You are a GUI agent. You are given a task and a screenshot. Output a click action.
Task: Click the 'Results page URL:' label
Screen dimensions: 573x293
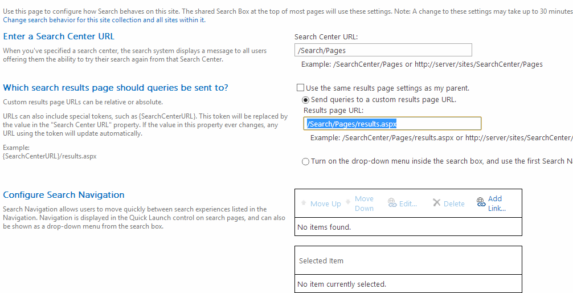pos(334,111)
